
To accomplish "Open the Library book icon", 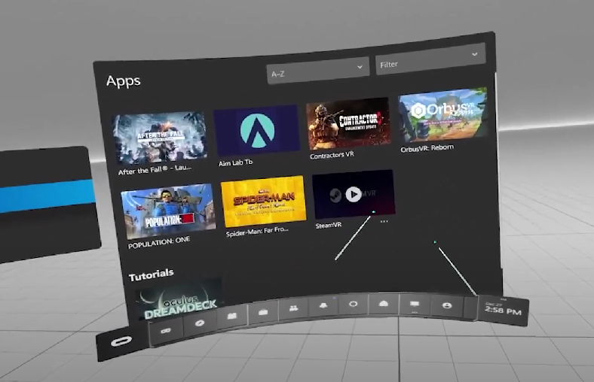I will pyautogui.click(x=232, y=317).
